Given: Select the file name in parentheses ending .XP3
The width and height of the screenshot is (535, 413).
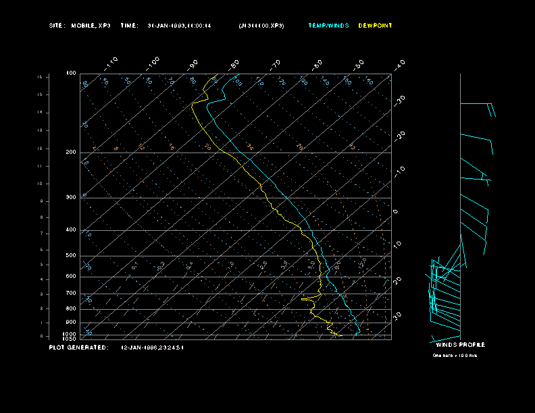Looking at the screenshot, I should 261,26.
